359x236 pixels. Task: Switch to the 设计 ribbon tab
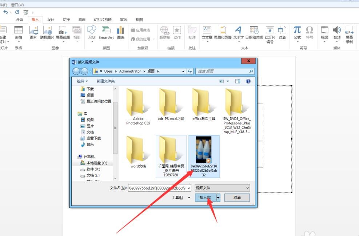(x=51, y=20)
